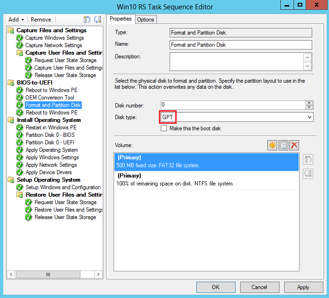Viewport: 329px width, 298px height.
Task: Click the move volume up icon
Action: (308, 159)
